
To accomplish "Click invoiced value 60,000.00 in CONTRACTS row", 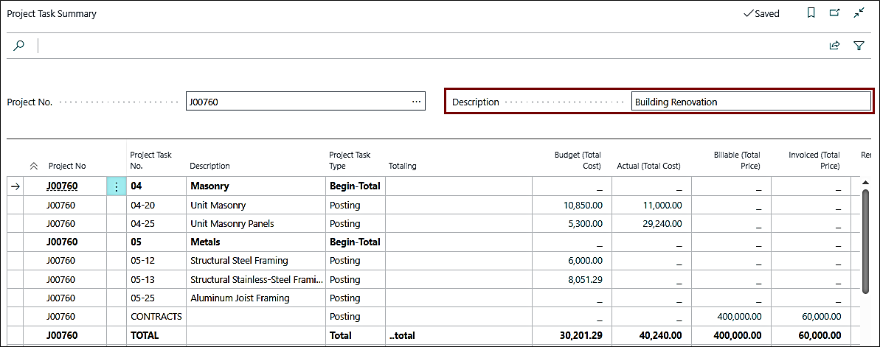I will 822,317.
